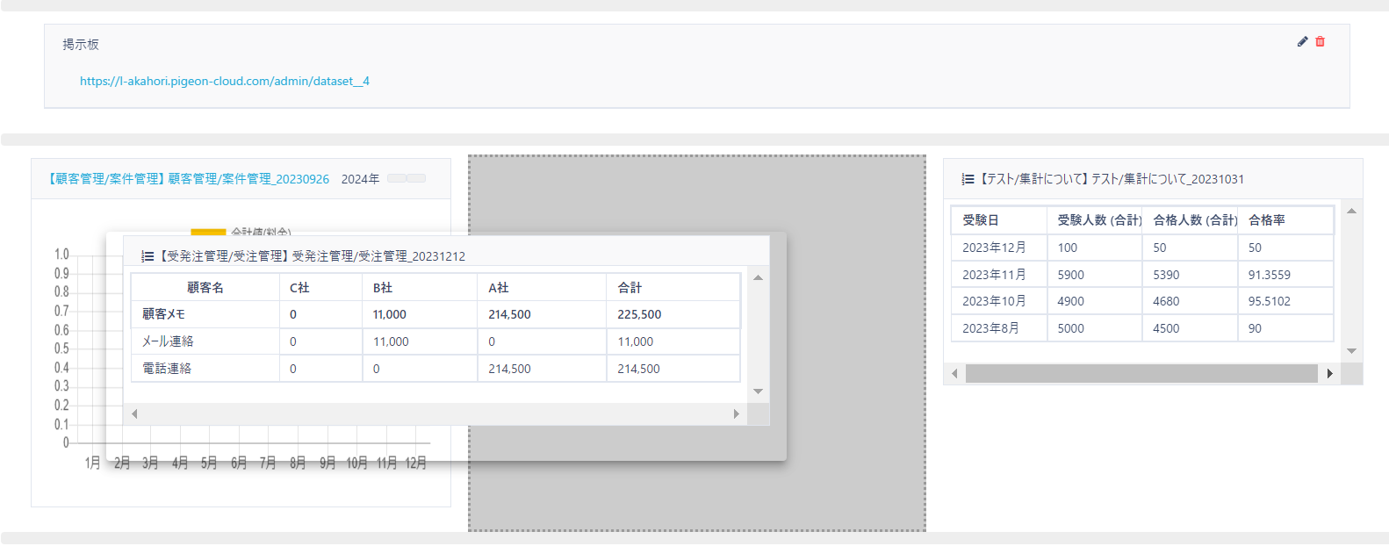Click right arrow of the test summary table scrollbar
The width and height of the screenshot is (1389, 546).
click(x=1329, y=374)
